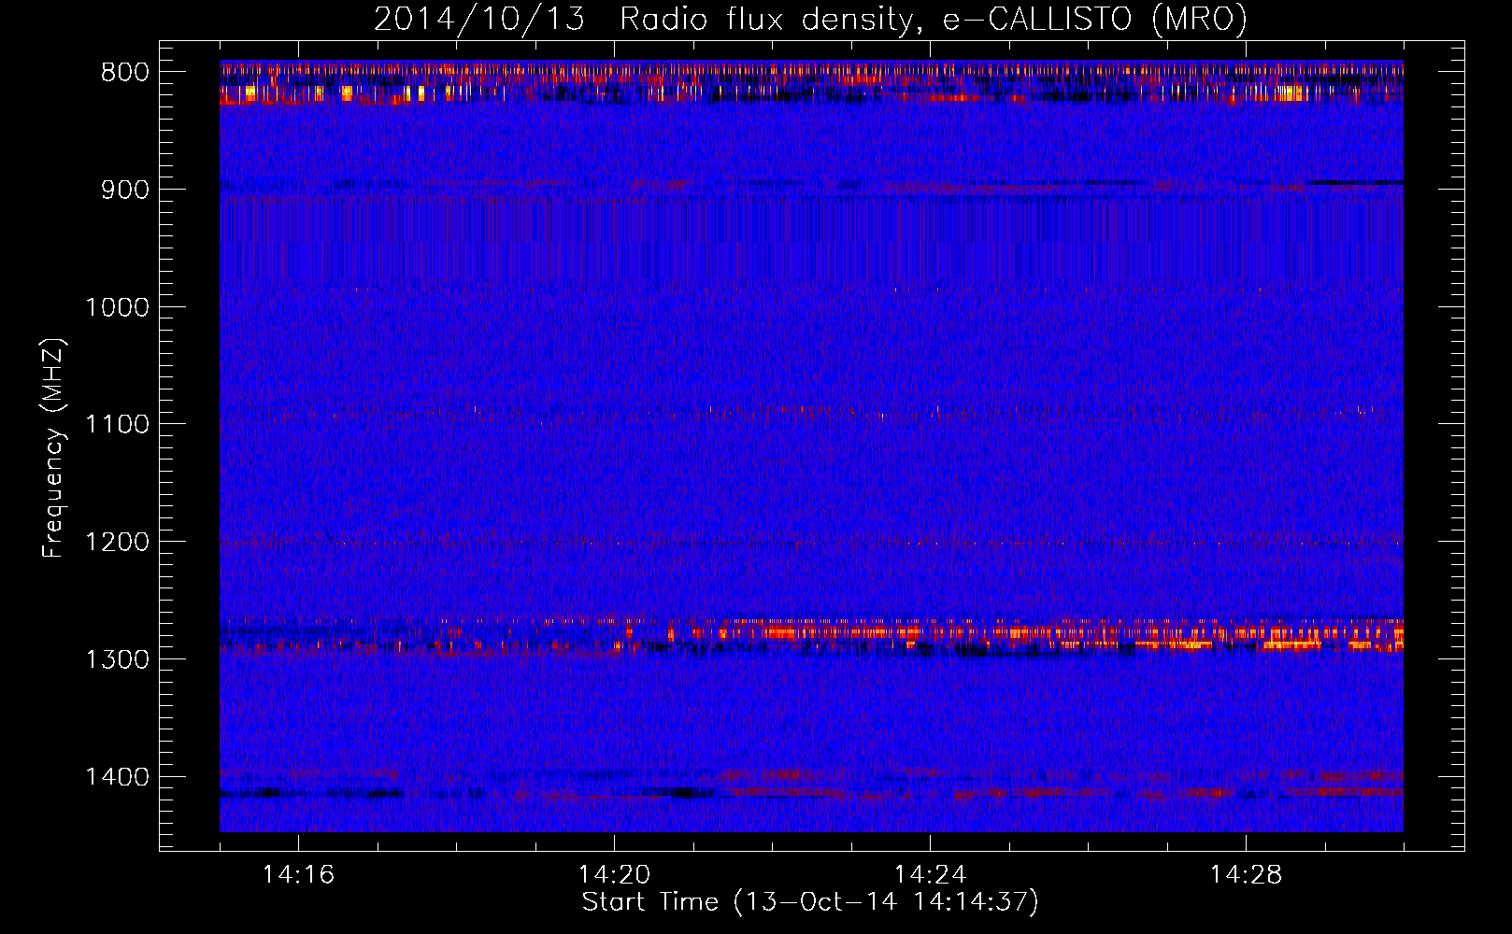Click the 800 frequency tick label
The height and width of the screenshot is (934, 1512).
[x=125, y=73]
